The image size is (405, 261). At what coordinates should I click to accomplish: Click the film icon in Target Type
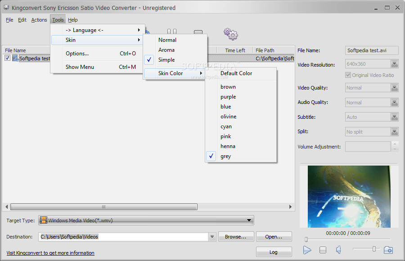(x=44, y=220)
